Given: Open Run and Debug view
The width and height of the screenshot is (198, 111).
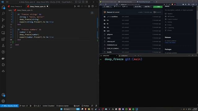Looking at the screenshot, I should tap(3, 26).
